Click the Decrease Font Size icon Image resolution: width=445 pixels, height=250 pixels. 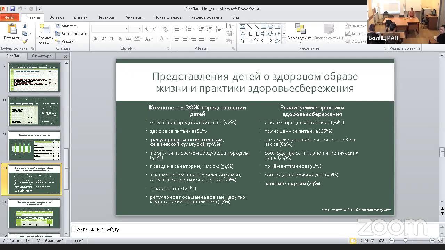[x=154, y=29]
